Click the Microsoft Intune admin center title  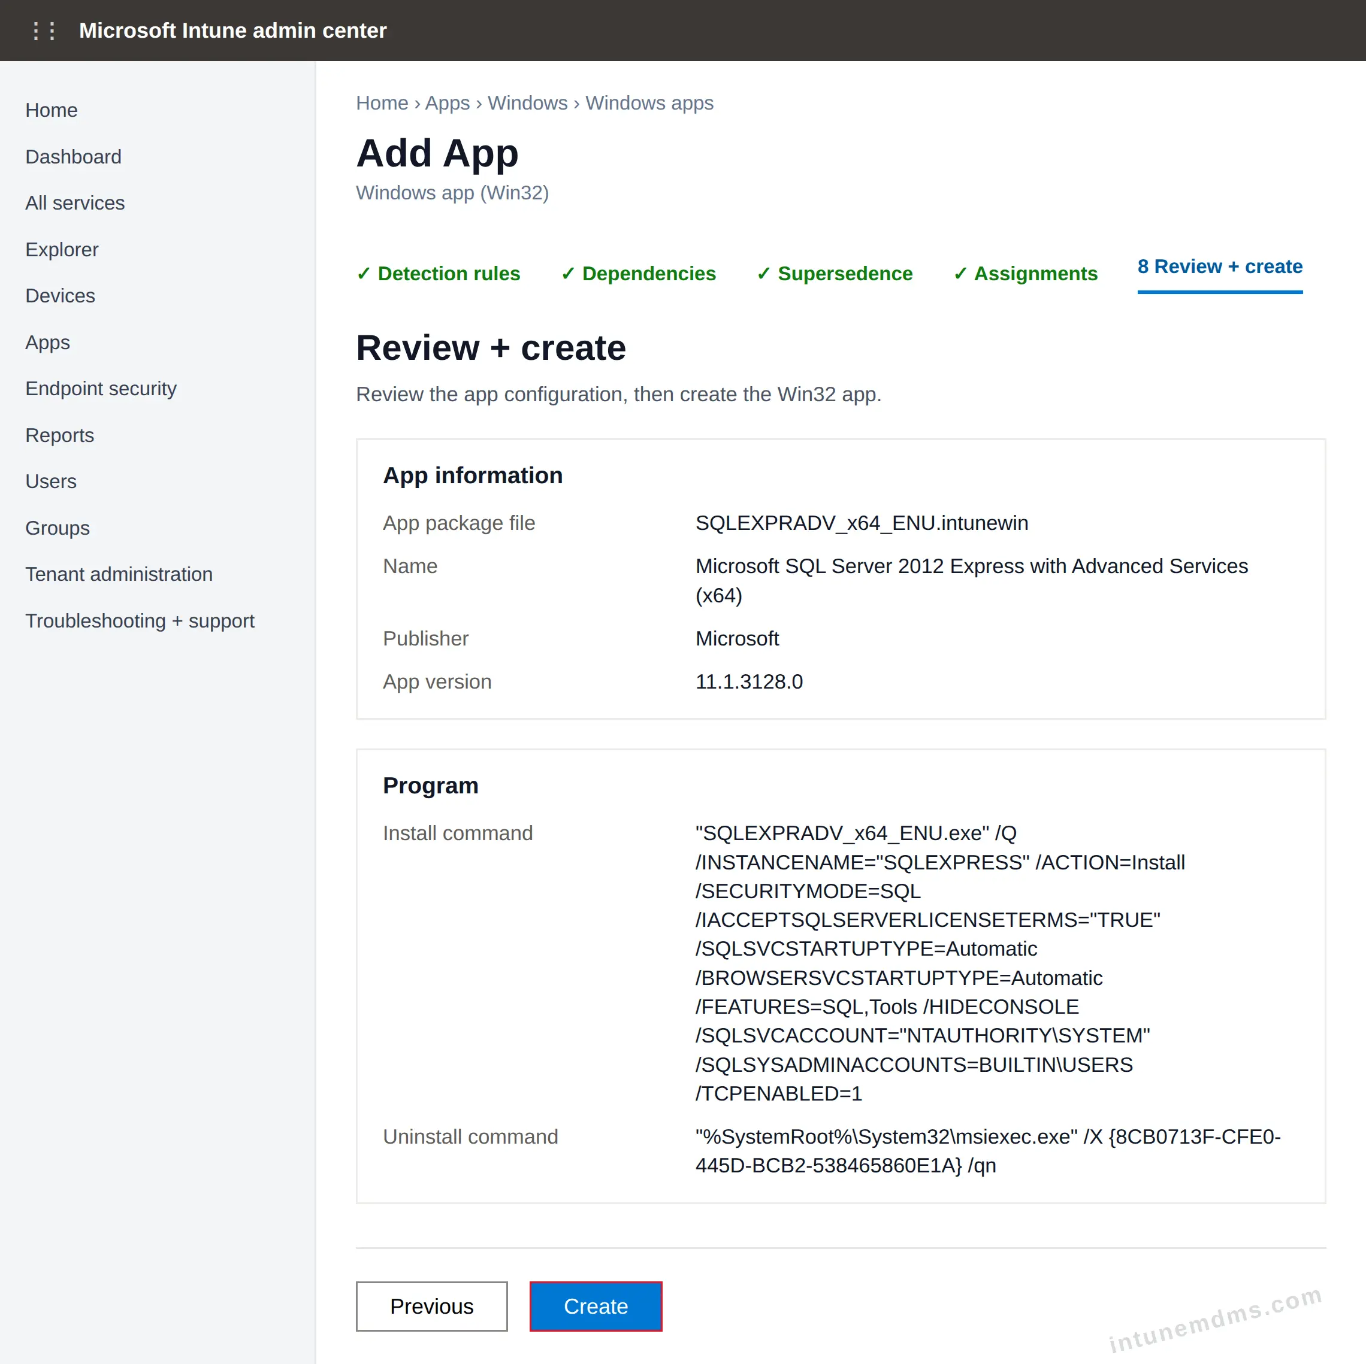click(x=233, y=31)
